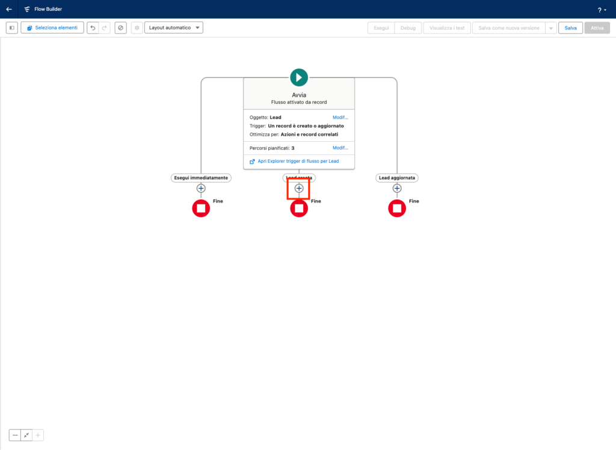The width and height of the screenshot is (616, 450).
Task: Open flow settings via the gear icon
Action: [137, 28]
